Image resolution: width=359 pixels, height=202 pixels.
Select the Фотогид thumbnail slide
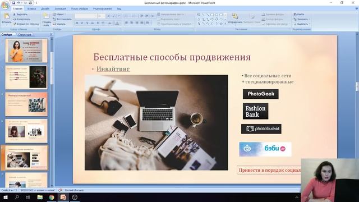point(26,104)
